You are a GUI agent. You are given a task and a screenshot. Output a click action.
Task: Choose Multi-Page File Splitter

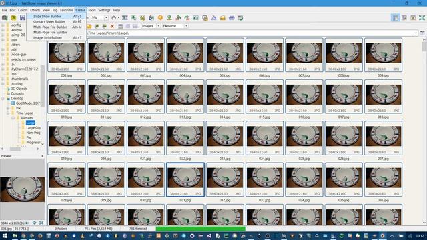tap(57, 33)
